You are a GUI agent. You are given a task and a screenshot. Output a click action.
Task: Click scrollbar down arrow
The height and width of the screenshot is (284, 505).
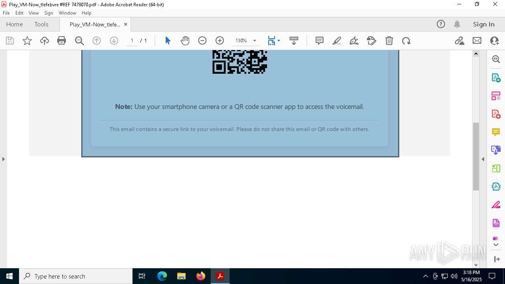pyautogui.click(x=476, y=265)
